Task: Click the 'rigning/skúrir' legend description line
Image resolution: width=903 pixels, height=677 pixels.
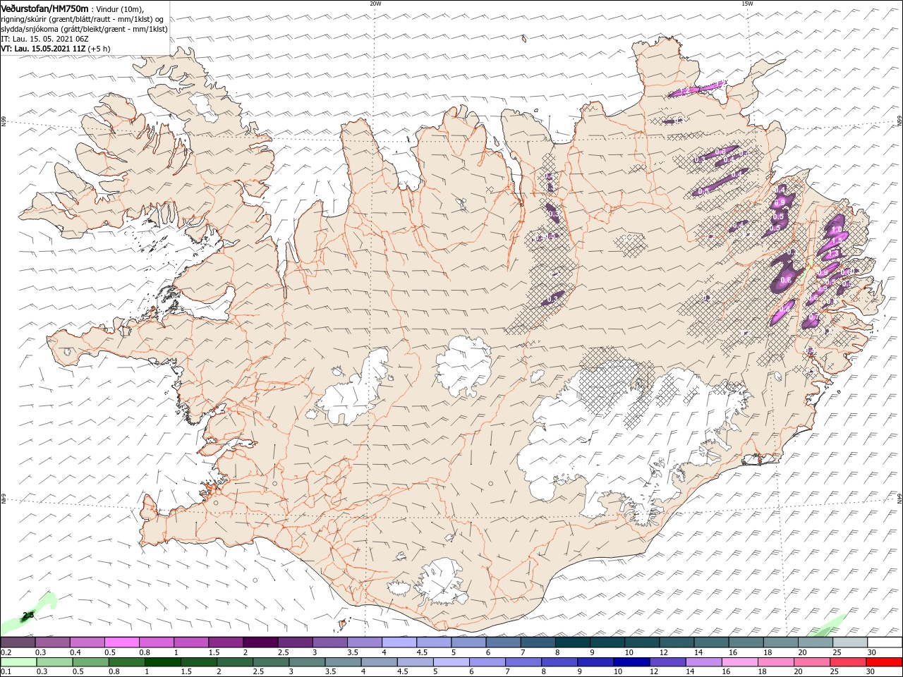Action: pyautogui.click(x=83, y=18)
